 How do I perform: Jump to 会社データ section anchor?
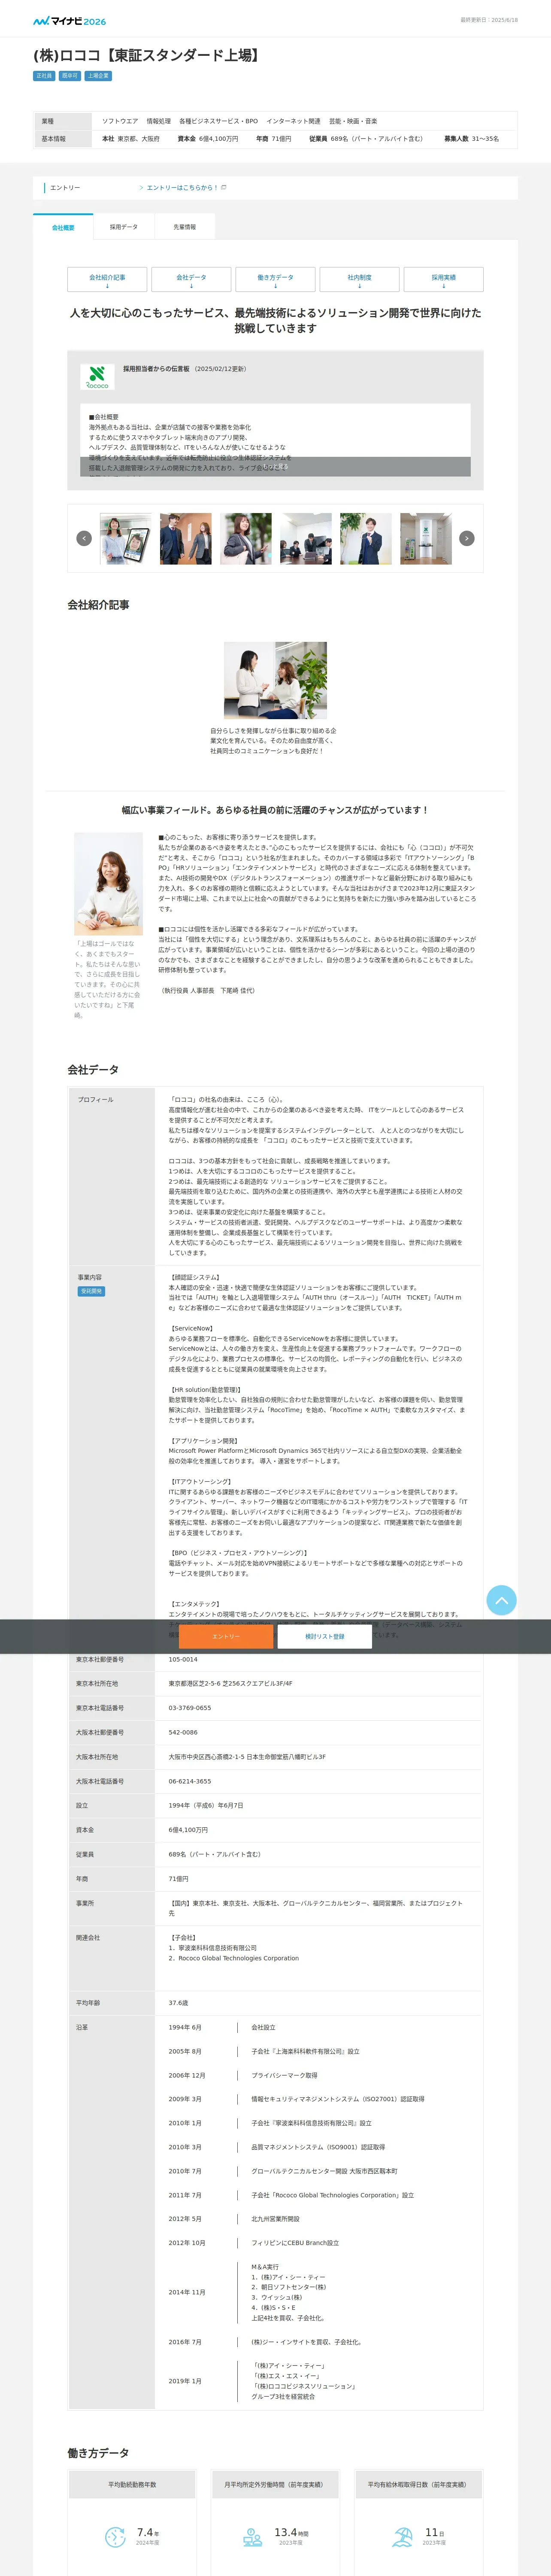point(191,279)
